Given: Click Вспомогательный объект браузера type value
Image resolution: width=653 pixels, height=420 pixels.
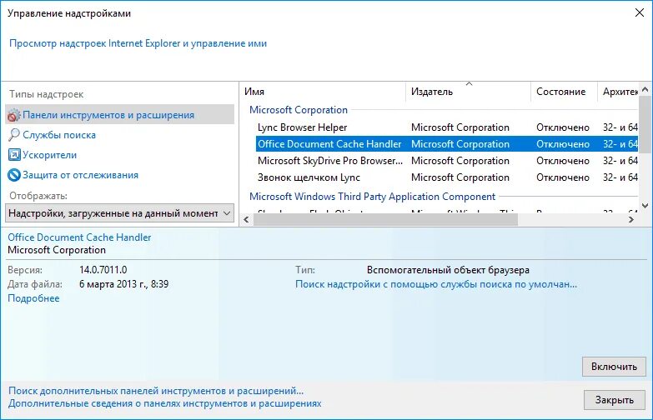Looking at the screenshot, I should click(448, 270).
